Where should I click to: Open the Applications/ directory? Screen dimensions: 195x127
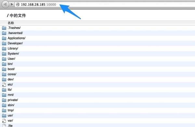point(17,38)
